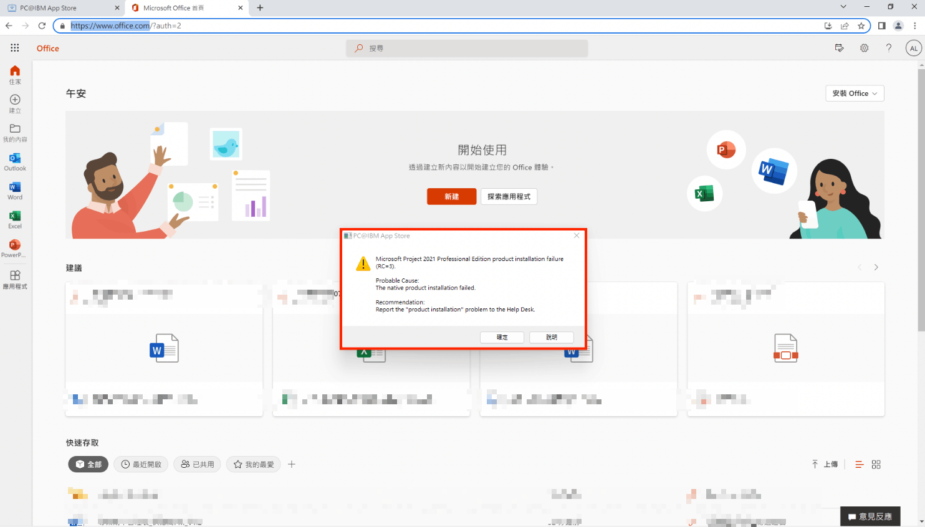Viewport: 925px width, 527px height.
Task: Click the 探索應用程式 button
Action: (x=509, y=196)
